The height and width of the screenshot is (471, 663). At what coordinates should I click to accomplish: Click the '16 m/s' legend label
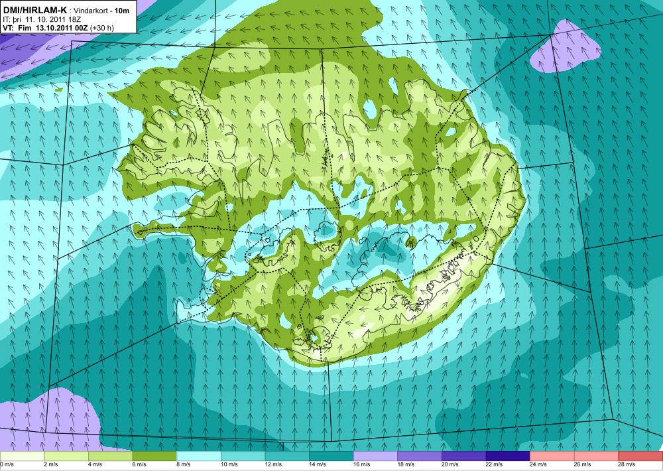tap(361, 464)
